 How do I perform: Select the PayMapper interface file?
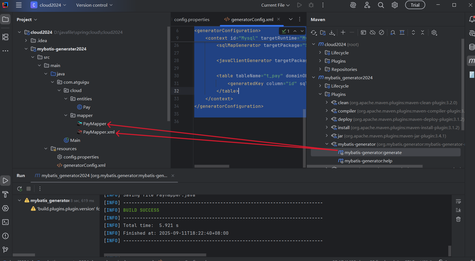[x=95, y=124]
